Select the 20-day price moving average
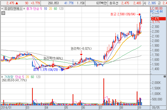 (50, 9)
